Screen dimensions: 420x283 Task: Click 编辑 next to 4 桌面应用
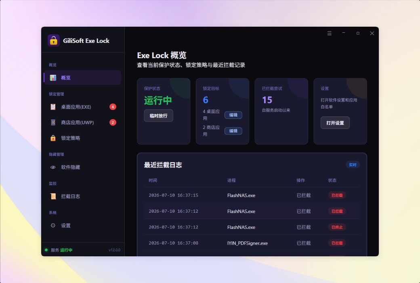click(x=233, y=115)
